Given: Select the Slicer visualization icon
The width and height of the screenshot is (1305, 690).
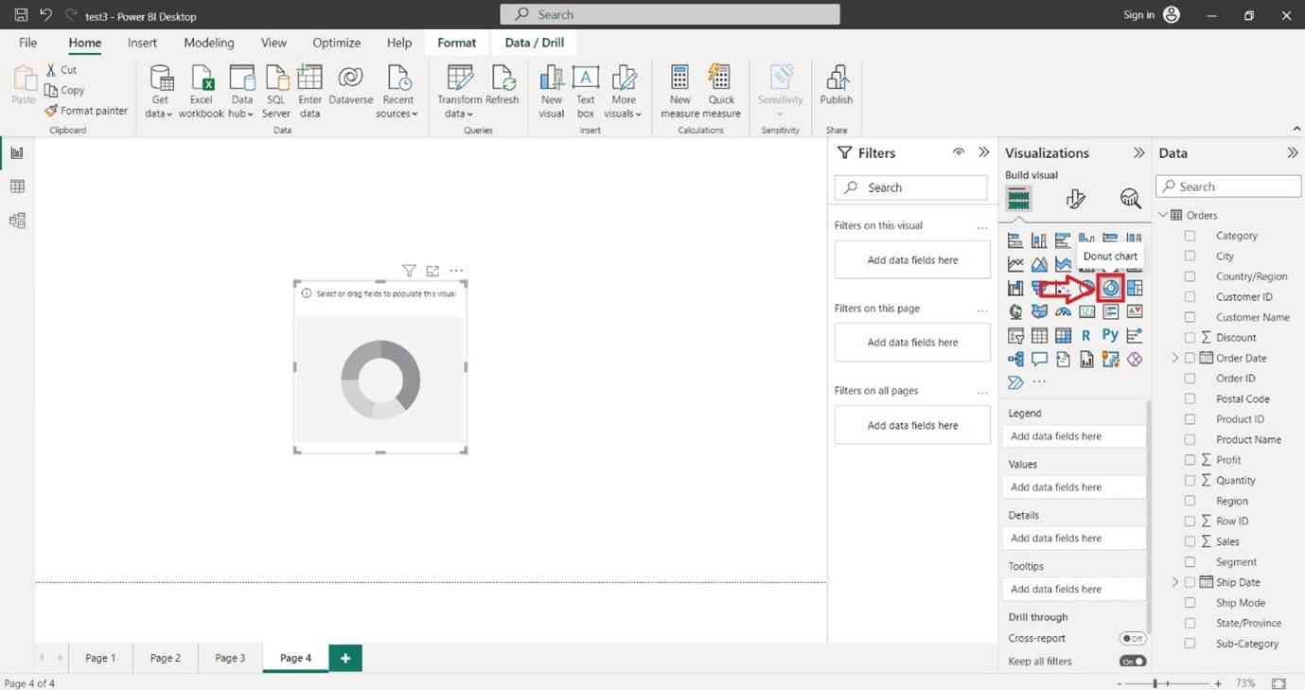Looking at the screenshot, I should (1015, 335).
